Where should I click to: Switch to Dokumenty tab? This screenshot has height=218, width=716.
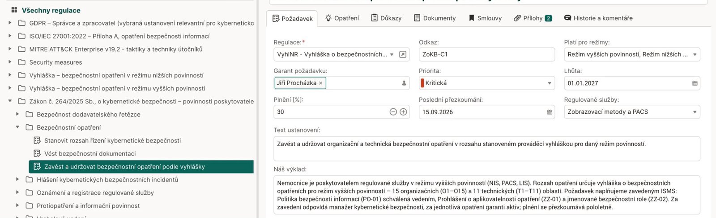point(435,18)
